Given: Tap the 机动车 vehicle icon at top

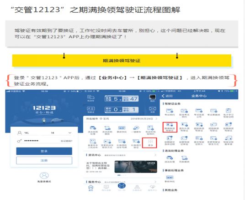Looking at the screenshot, I should coord(91,98).
